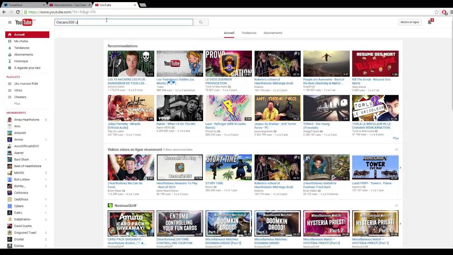
Task: Open Le Deck Guerrier Provocation thumbnail
Action: pyautogui.click(x=229, y=63)
